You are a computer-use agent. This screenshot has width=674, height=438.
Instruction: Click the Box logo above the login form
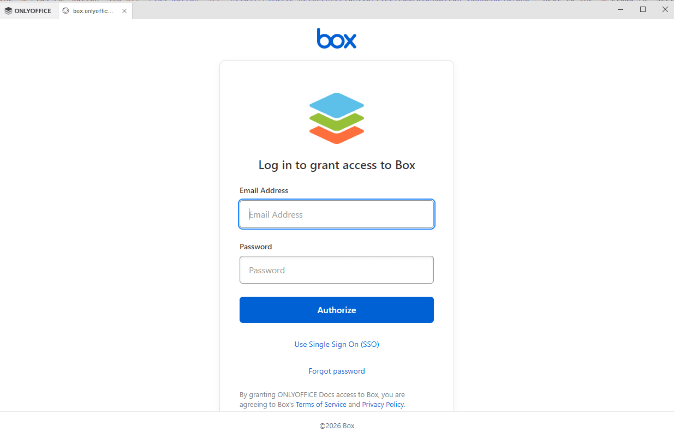pyautogui.click(x=336, y=38)
